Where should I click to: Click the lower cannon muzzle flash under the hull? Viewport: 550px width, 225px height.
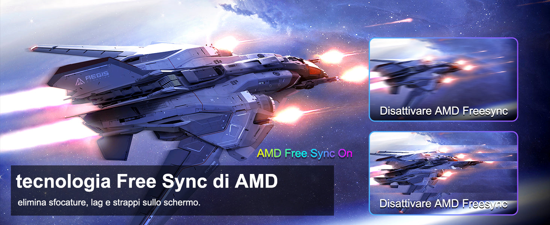(287, 114)
